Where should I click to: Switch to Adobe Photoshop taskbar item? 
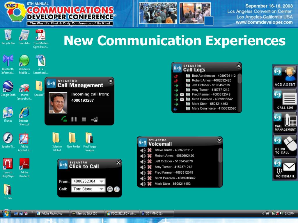click(x=52, y=213)
